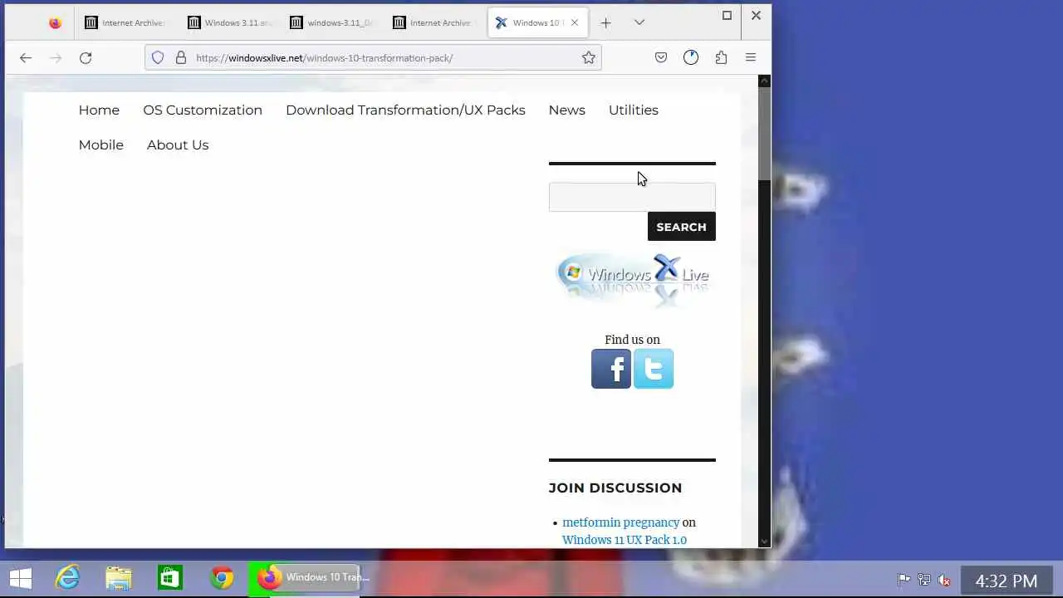The height and width of the screenshot is (598, 1063).
Task: Switch to the Windows 3.11 tab
Action: pyautogui.click(x=228, y=23)
